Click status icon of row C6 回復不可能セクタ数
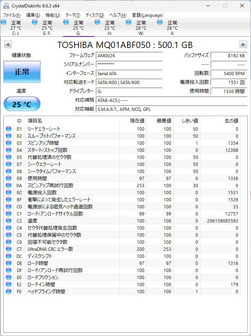The width and height of the screenshot is (251, 336). (x=9, y=242)
